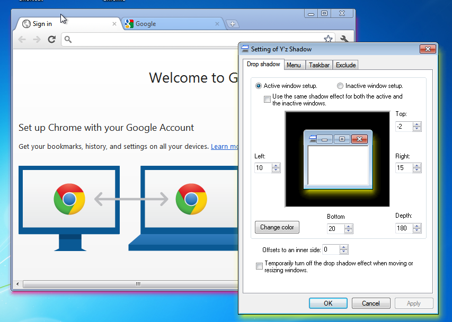Screen dimensions: 452x322
Task: Click the Right value input field
Action: (x=404, y=168)
